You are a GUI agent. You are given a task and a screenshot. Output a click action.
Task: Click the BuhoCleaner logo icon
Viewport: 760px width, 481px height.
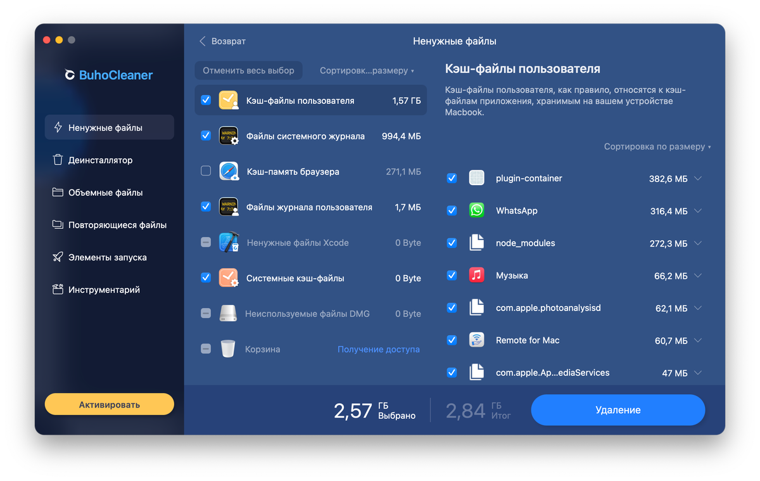pos(70,75)
